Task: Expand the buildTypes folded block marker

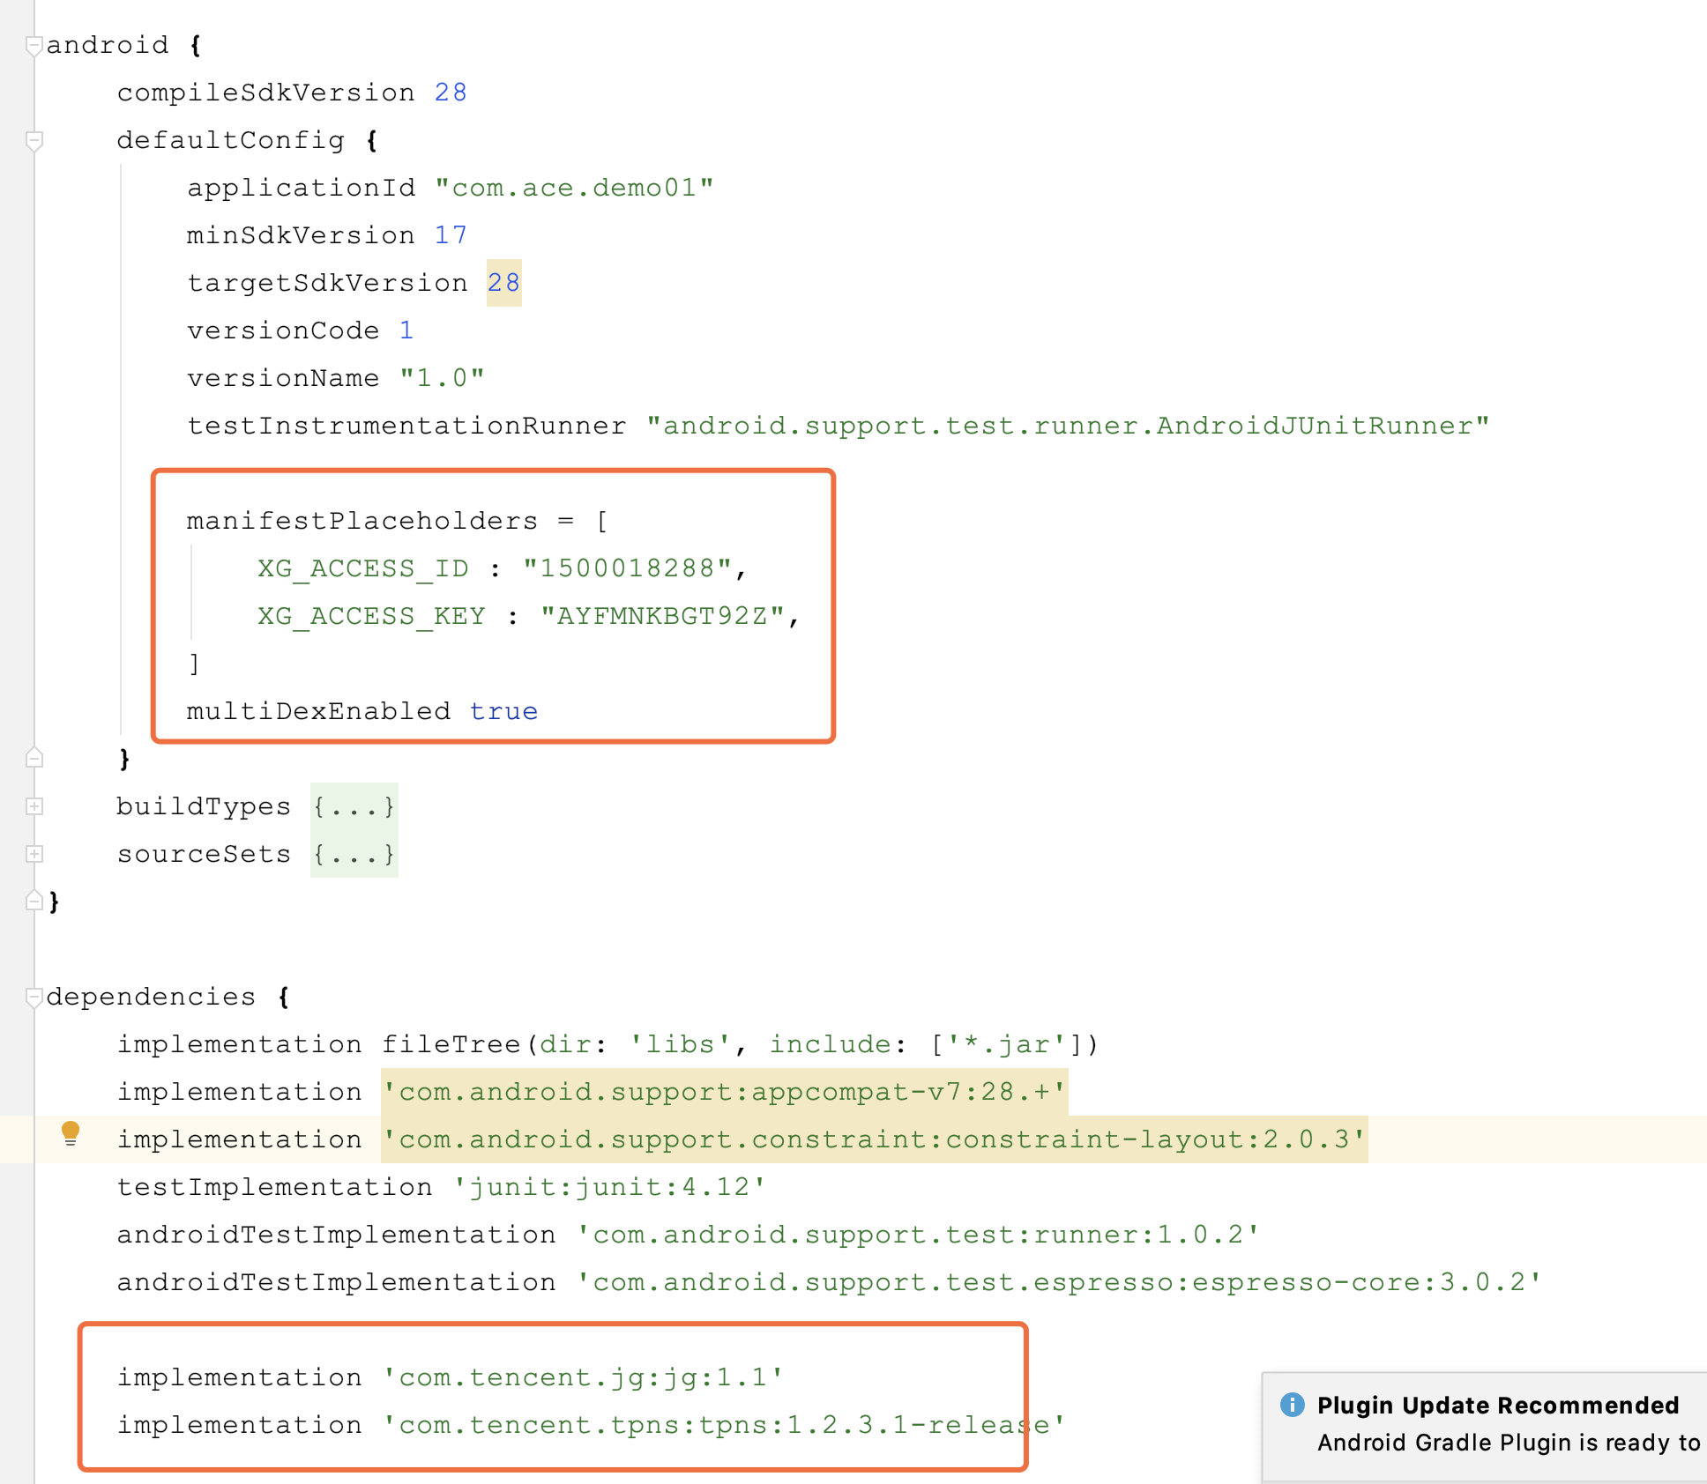Action: coord(34,806)
